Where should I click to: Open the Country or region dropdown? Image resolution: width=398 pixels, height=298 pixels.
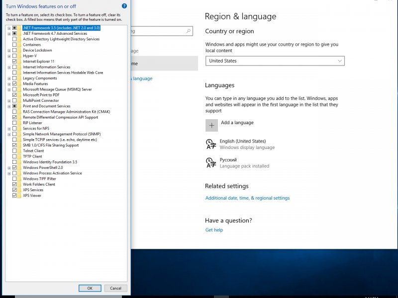[275, 61]
